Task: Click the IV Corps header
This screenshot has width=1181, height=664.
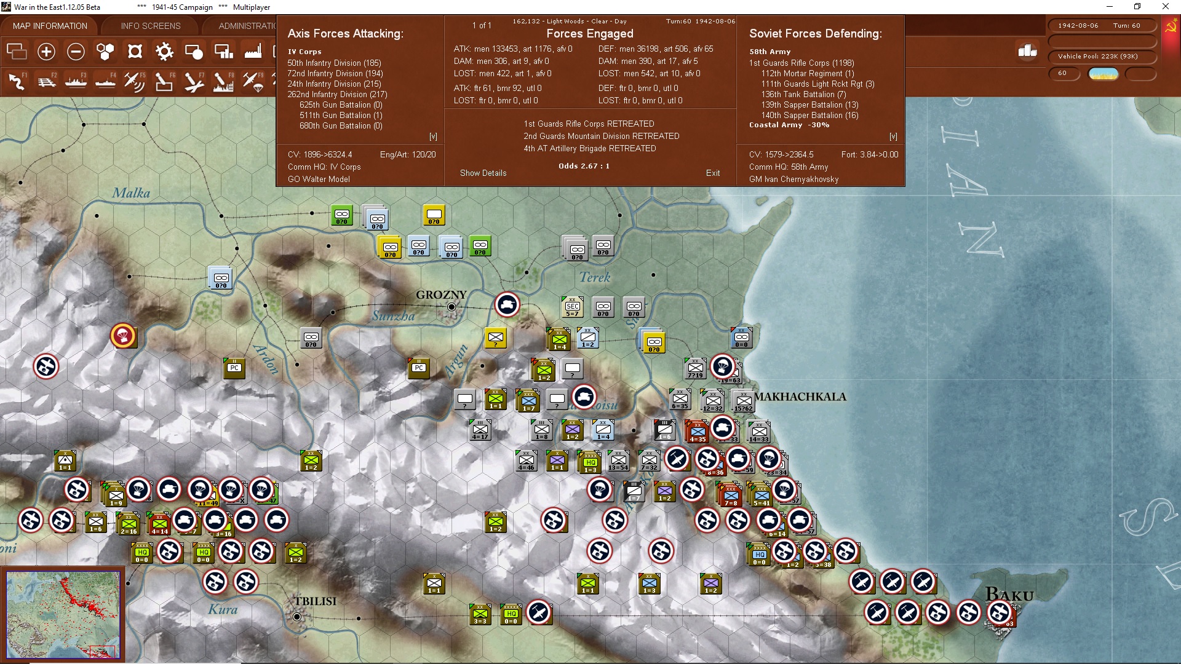Action: point(304,52)
